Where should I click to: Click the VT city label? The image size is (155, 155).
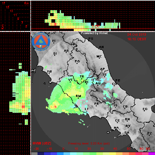(x=70, y=80)
